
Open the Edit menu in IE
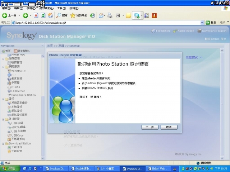tap(18, 8)
